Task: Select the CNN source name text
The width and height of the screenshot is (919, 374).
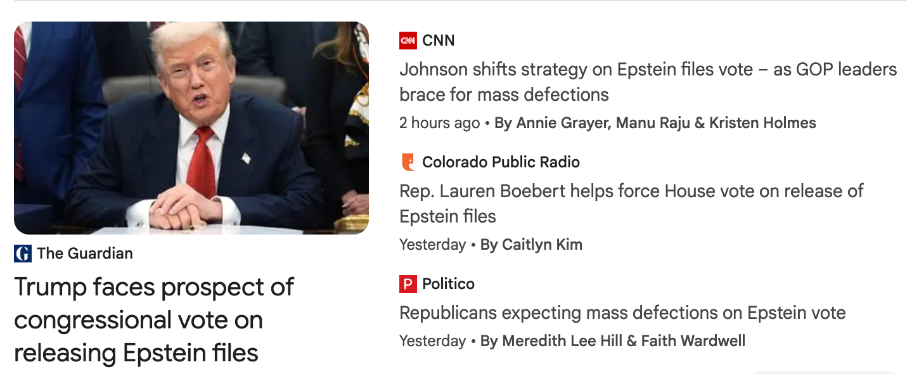Action: coord(439,41)
